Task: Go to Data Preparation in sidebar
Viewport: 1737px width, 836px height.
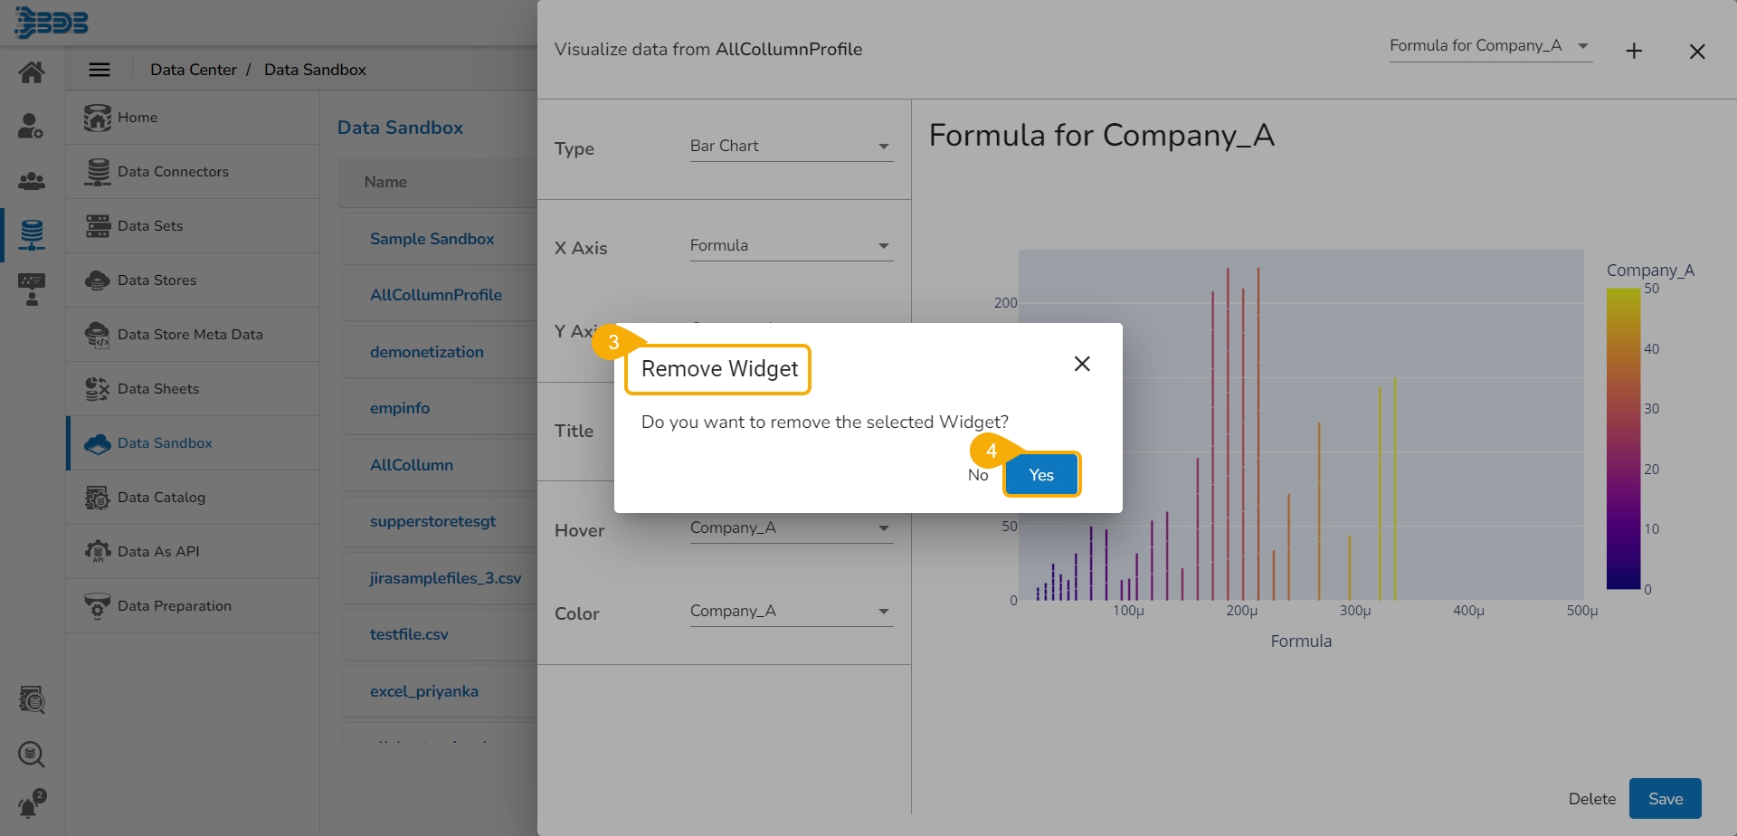Action: (x=174, y=606)
